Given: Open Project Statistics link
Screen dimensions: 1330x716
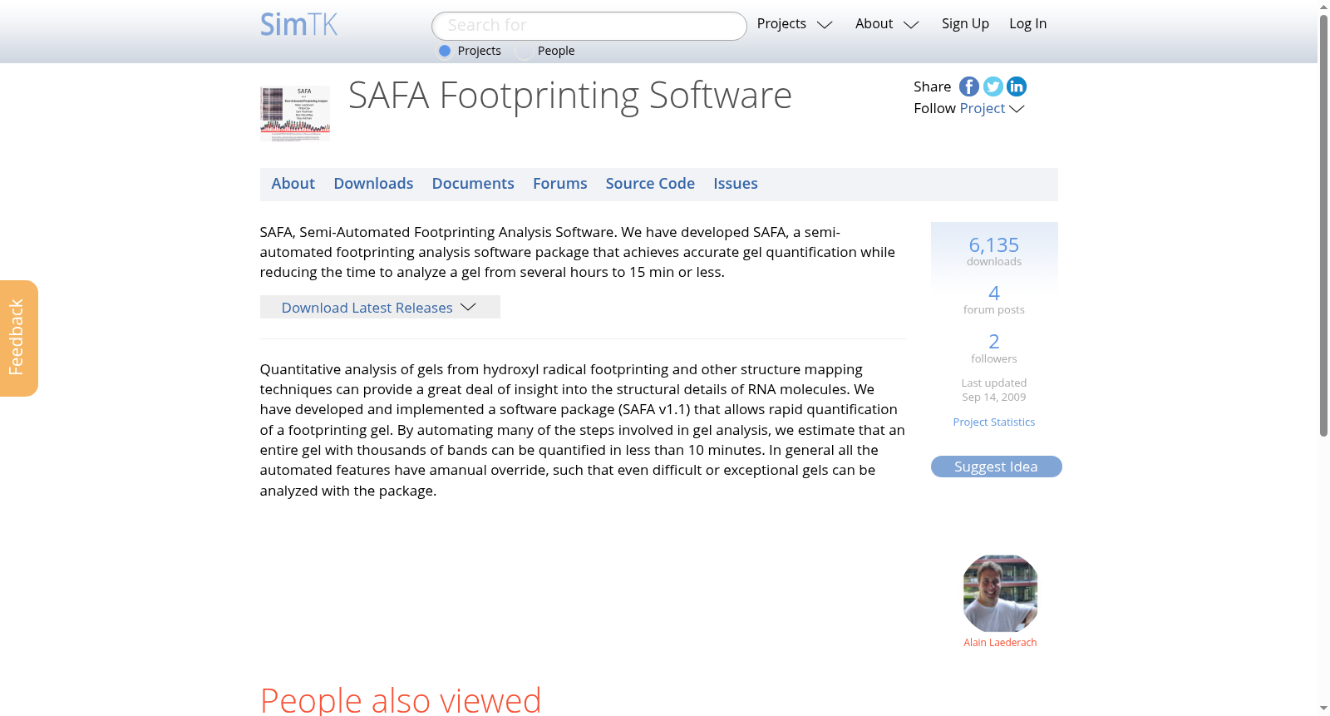Looking at the screenshot, I should pyautogui.click(x=994, y=422).
